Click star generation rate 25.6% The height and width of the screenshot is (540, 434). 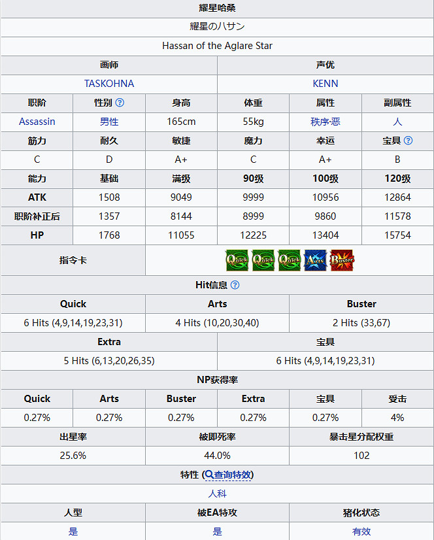(73, 456)
